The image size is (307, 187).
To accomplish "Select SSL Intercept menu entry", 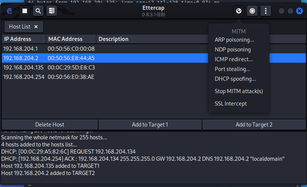I will (x=231, y=104).
